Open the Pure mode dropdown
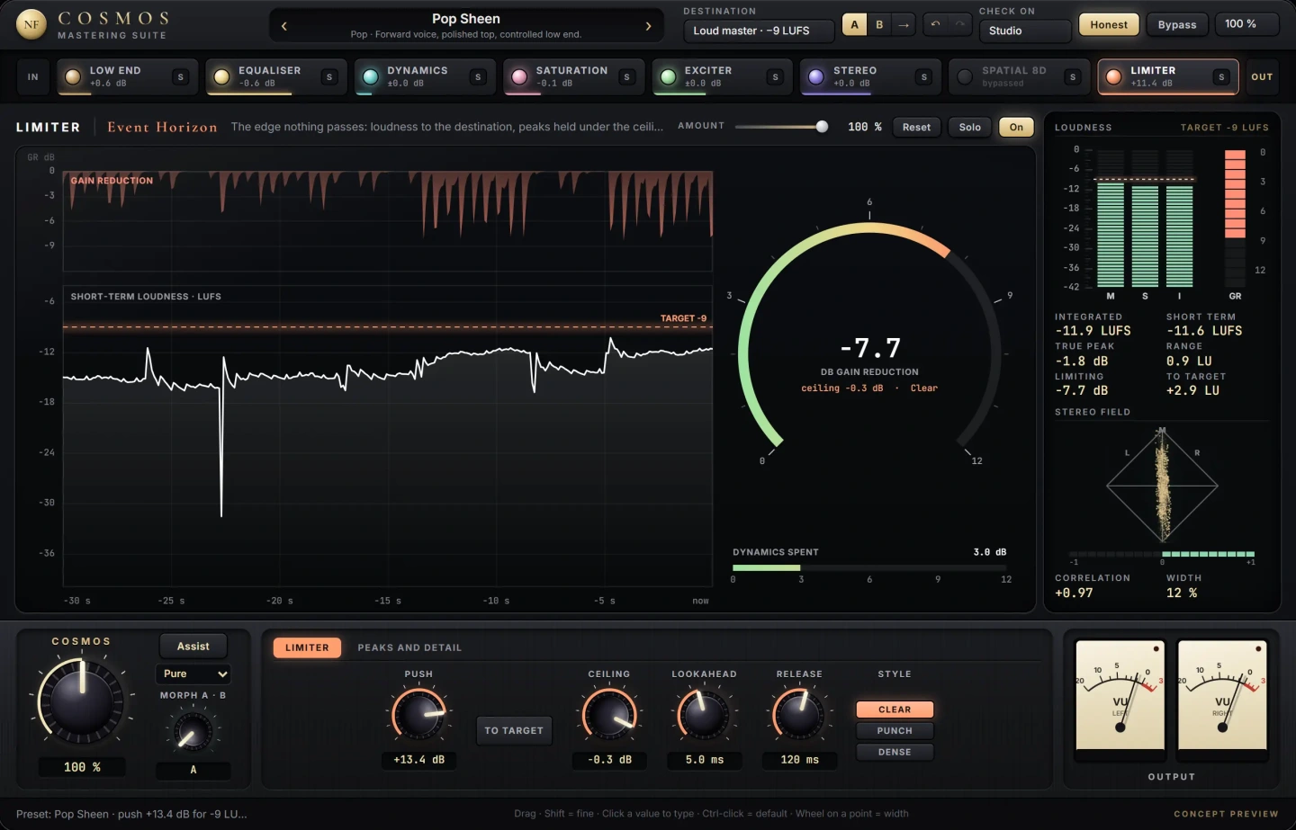The image size is (1296, 830). (193, 674)
